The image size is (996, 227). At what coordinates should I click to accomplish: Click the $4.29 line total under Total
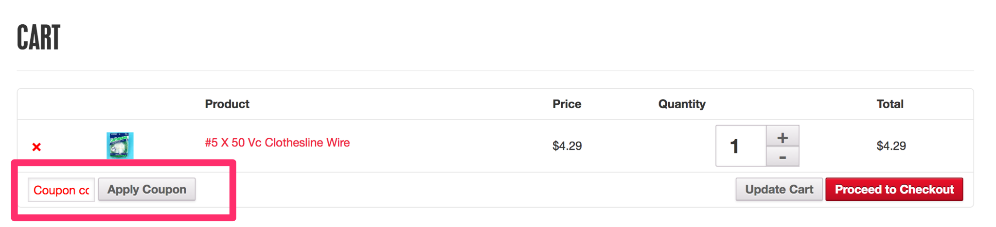click(891, 146)
